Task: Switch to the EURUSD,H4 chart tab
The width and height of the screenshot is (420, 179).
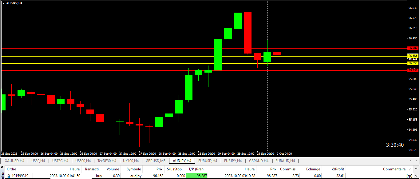Action: (x=208, y=161)
